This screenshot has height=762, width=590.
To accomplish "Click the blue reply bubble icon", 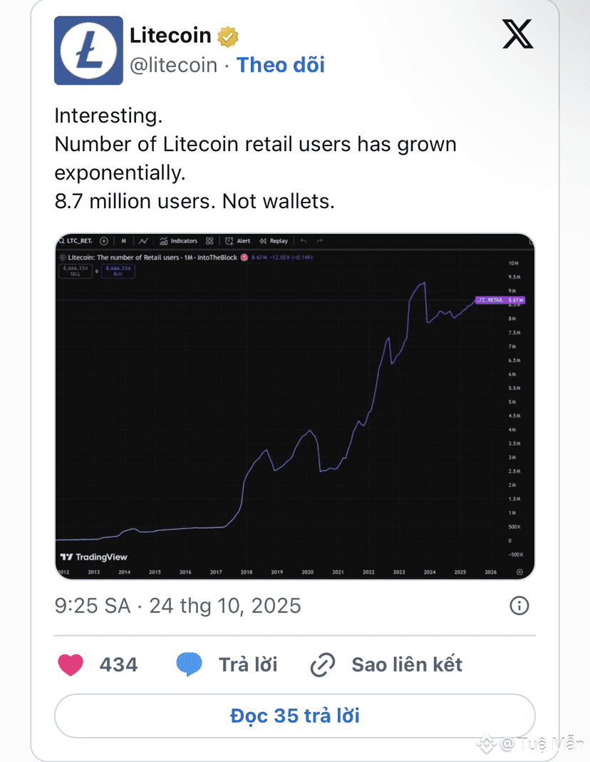I will [x=189, y=665].
